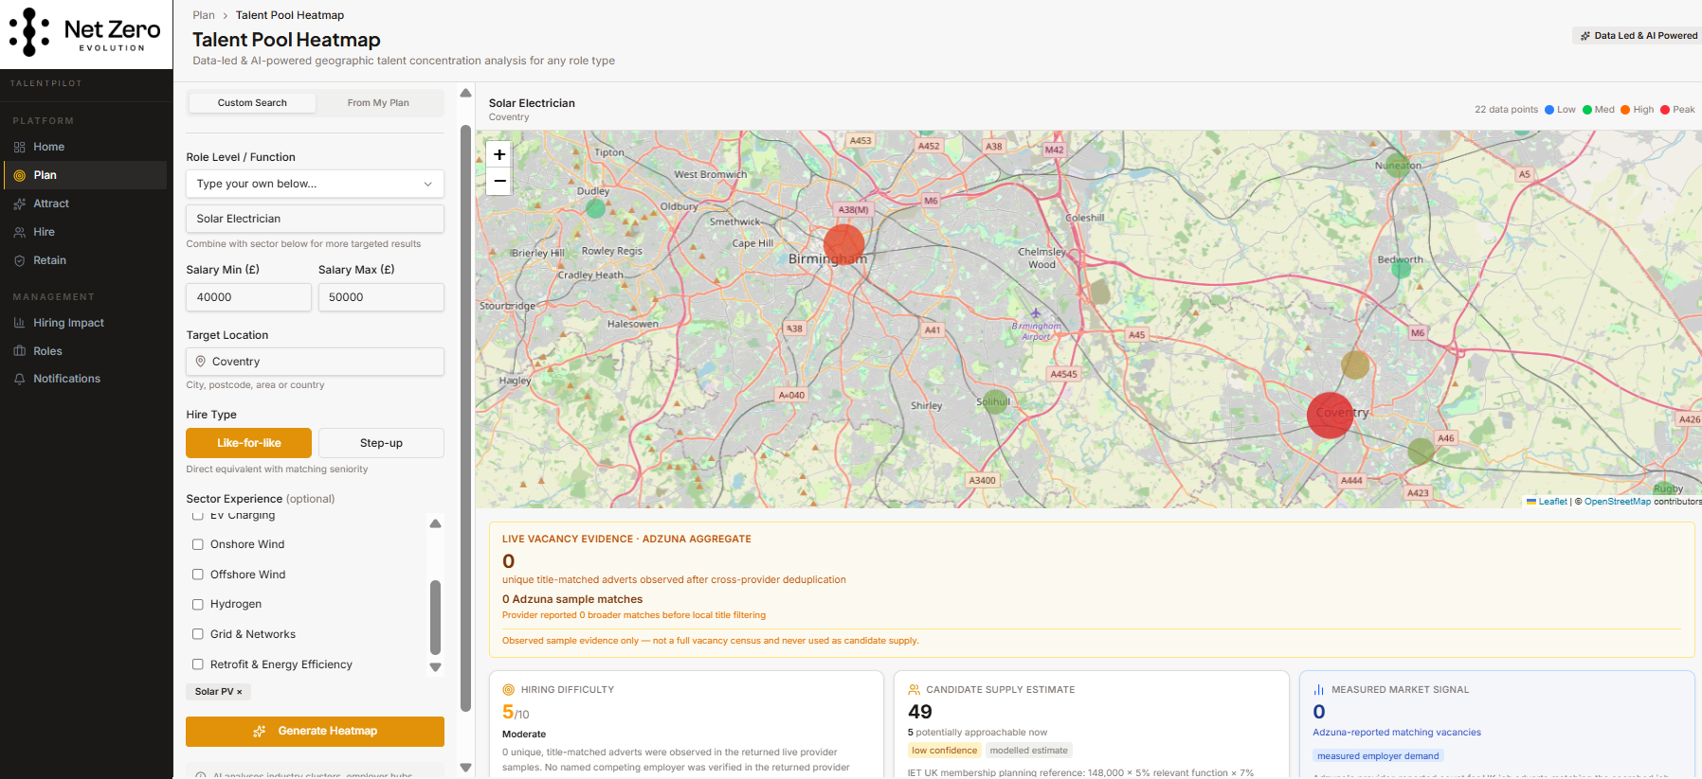Click the Data Led & AI Powered badge
This screenshot has width=1702, height=779.
(1639, 36)
